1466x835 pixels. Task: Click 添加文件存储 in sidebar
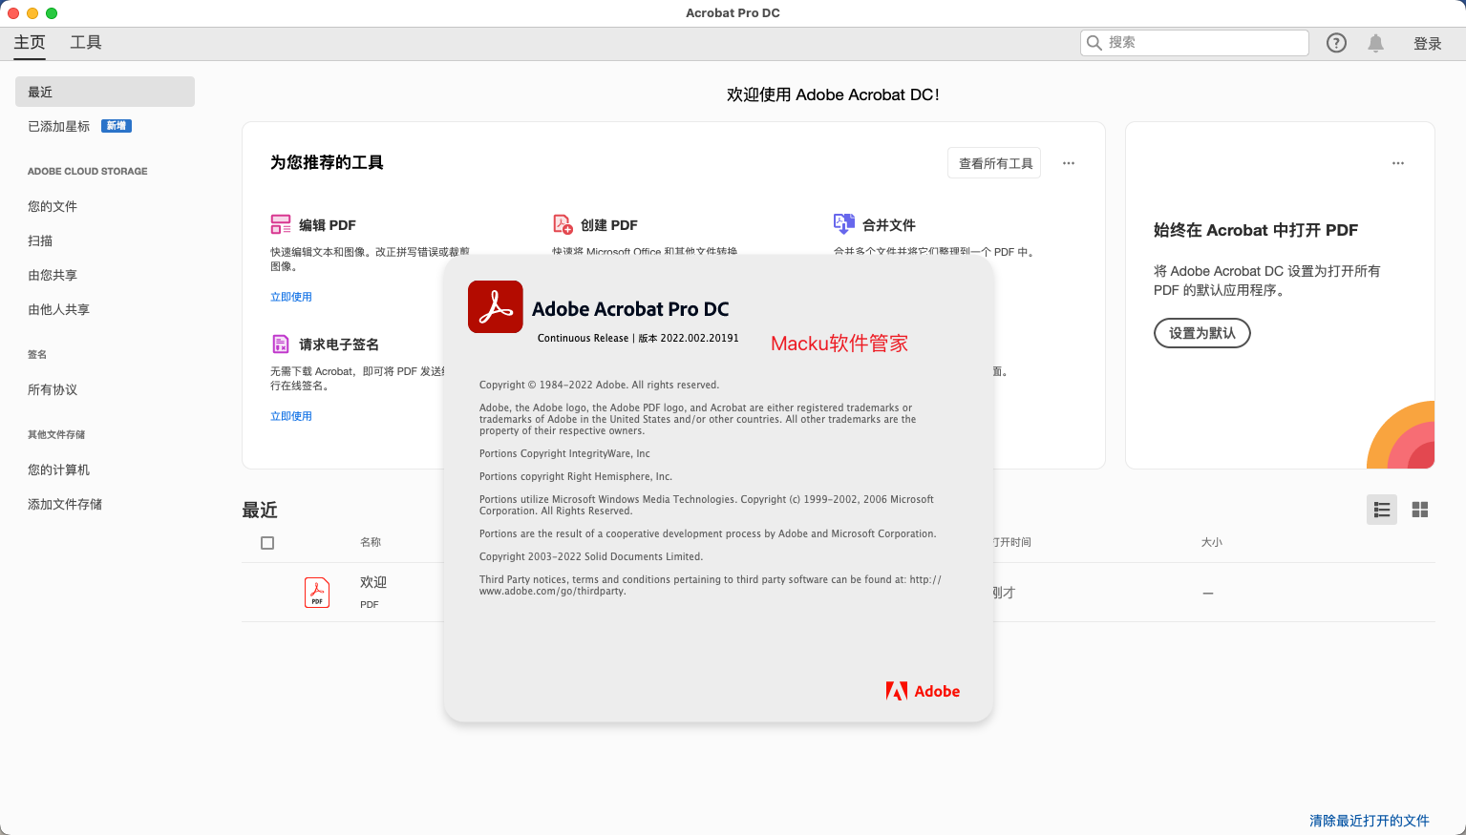tap(65, 504)
